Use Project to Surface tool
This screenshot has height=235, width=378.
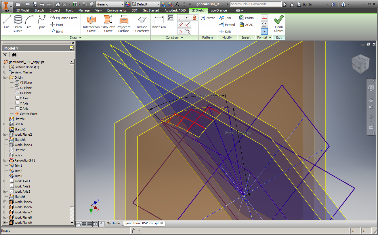coord(124,24)
